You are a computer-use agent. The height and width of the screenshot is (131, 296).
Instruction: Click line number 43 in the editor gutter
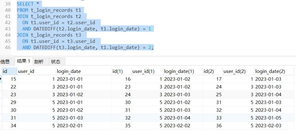click(8, 29)
